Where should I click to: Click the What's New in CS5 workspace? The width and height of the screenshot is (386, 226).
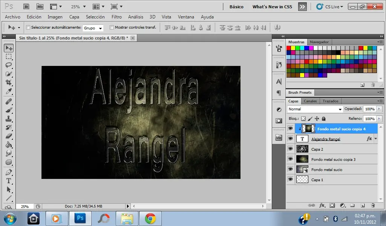point(272,7)
